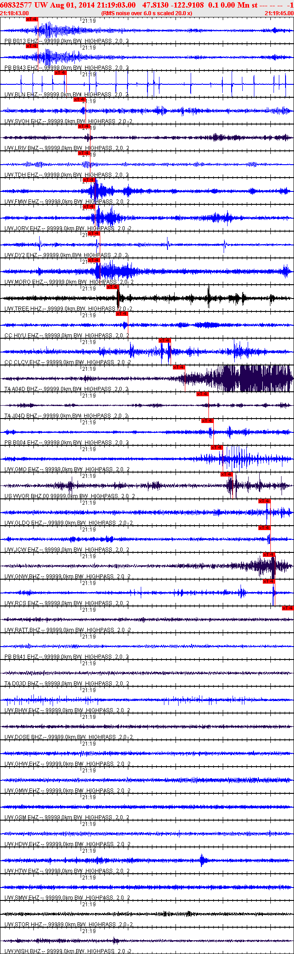Image resolution: width=294 pixels, height=954 pixels.
Task: Click the RMS noise scaling note
Action: [147, 13]
